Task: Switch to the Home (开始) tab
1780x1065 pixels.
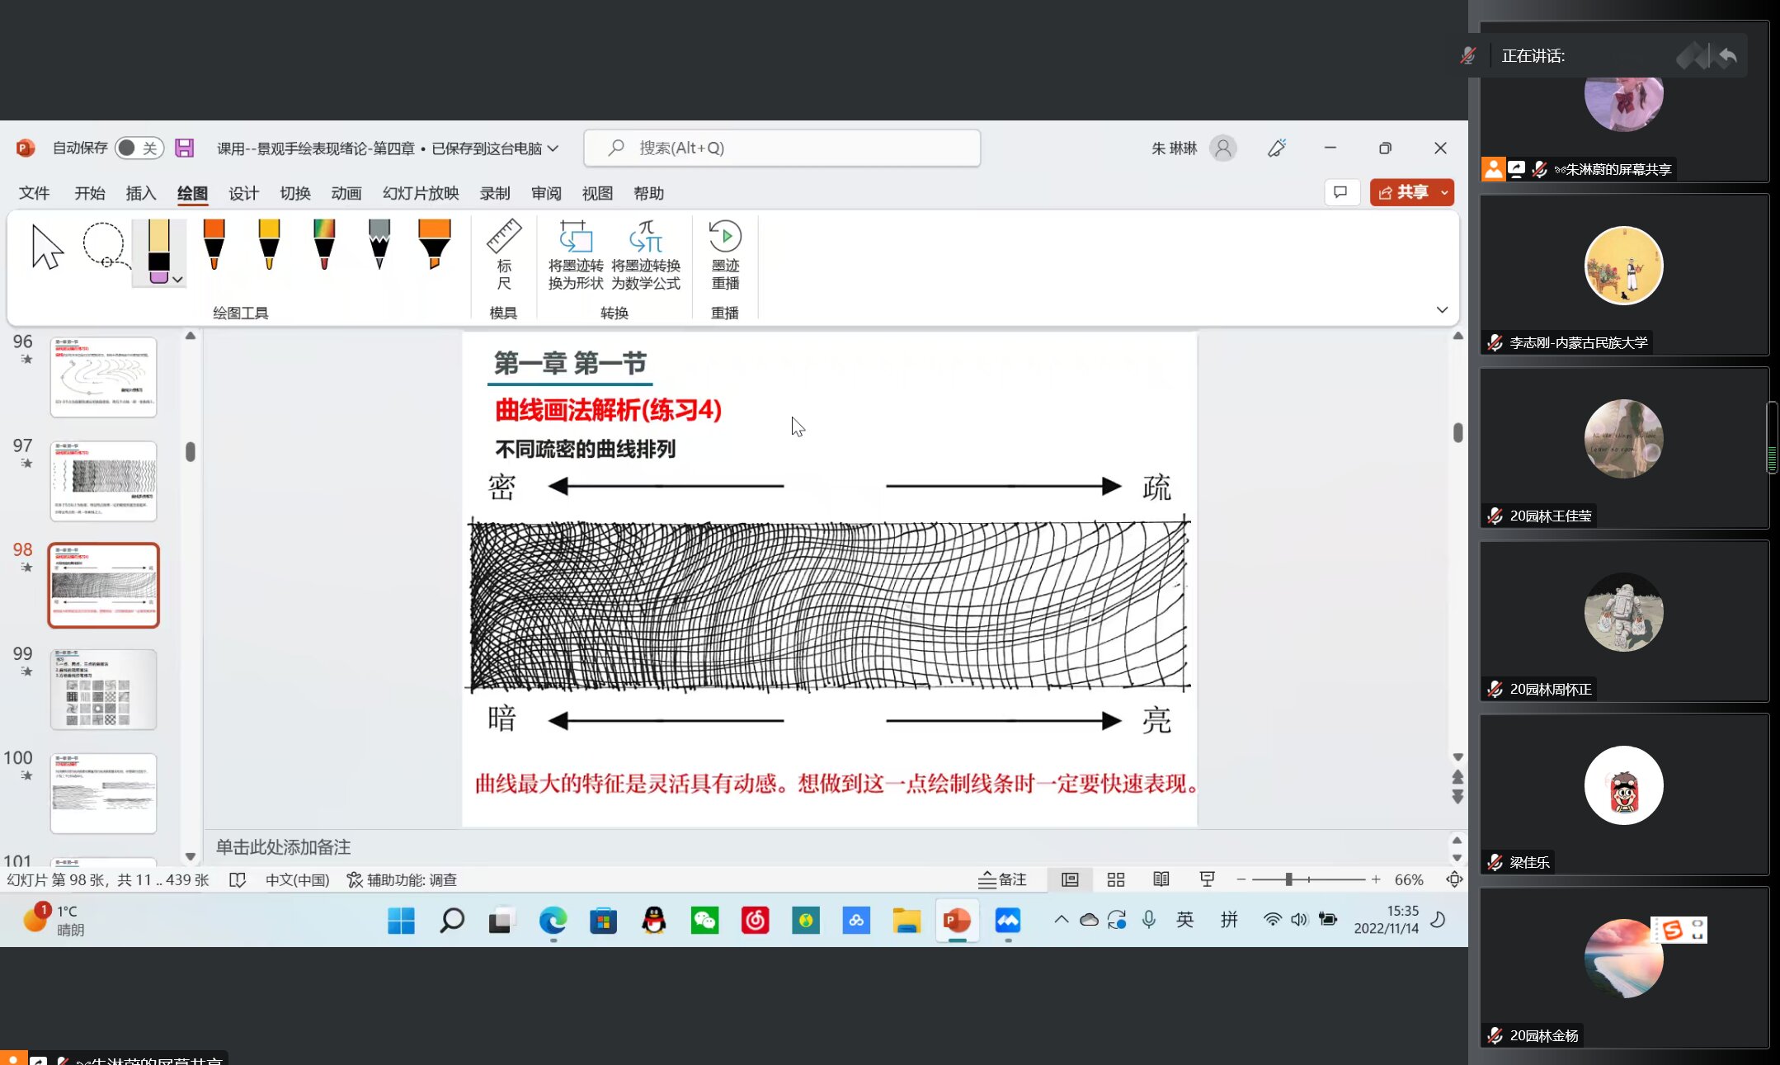Action: tap(90, 193)
